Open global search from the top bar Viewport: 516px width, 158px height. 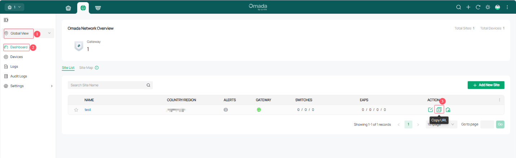pos(459,7)
